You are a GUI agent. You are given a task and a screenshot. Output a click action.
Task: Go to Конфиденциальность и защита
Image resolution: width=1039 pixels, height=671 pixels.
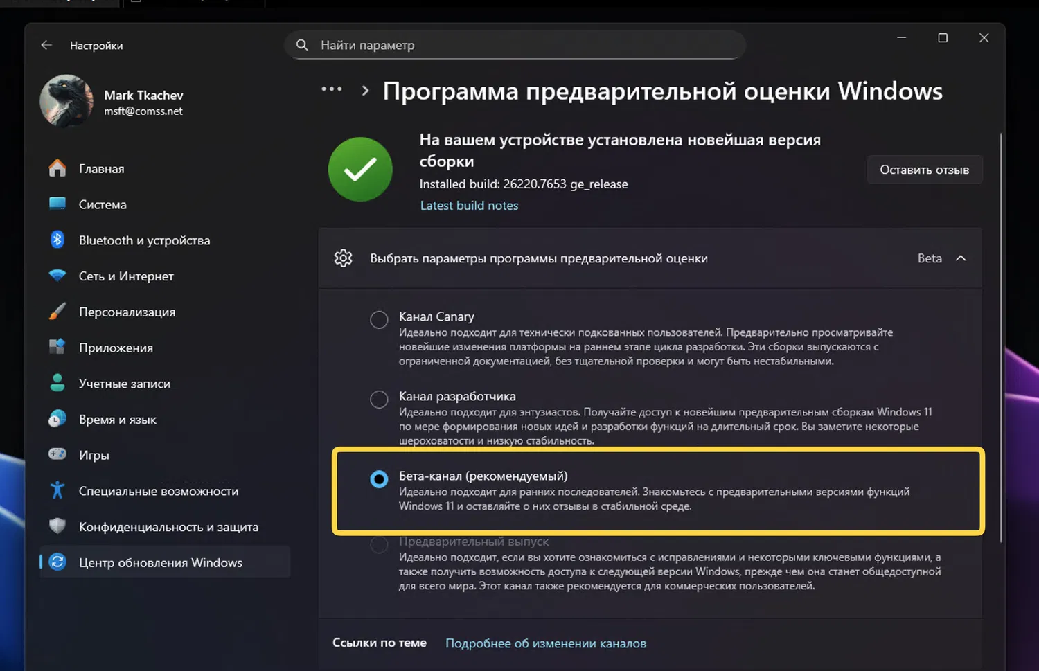(x=165, y=527)
